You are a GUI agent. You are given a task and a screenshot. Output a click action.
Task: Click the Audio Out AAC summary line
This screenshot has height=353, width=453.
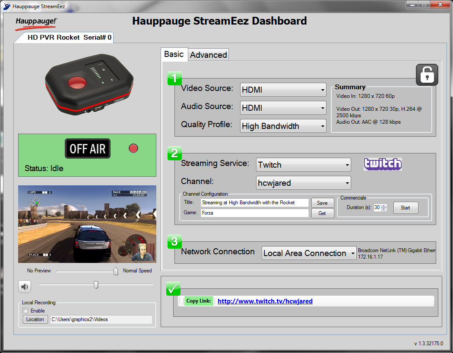click(x=368, y=122)
